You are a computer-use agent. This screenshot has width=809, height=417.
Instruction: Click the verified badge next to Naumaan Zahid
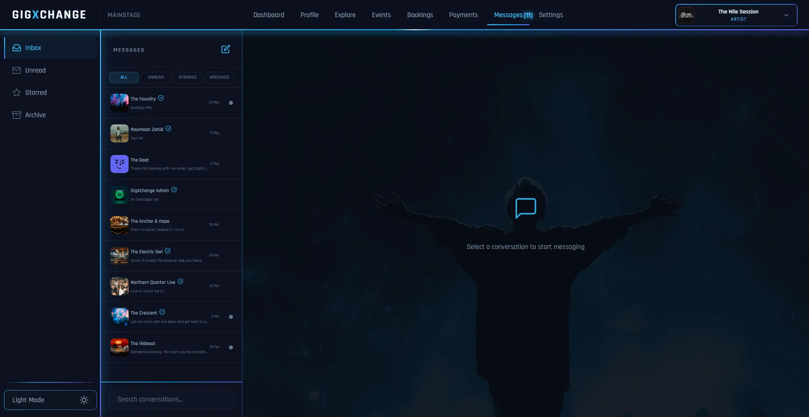click(x=168, y=129)
